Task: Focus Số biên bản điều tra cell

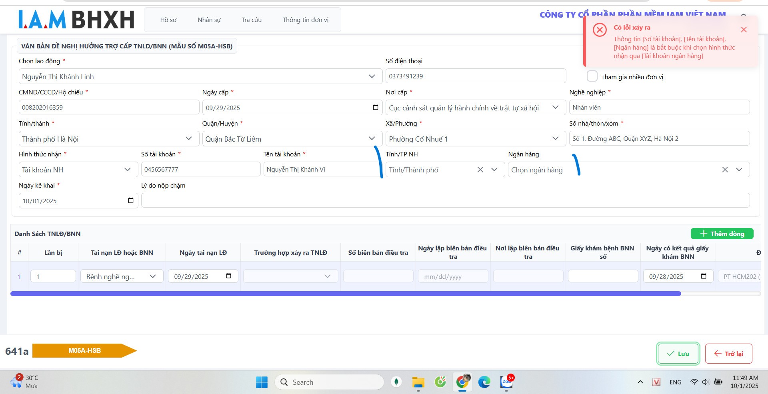Action: (x=378, y=276)
